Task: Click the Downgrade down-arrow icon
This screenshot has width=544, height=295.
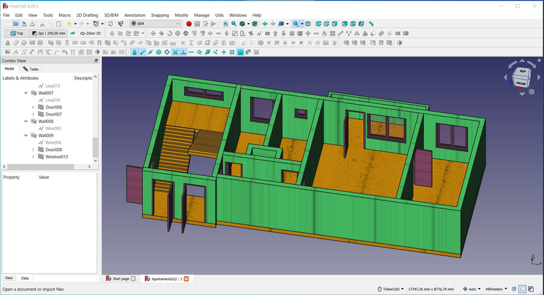Action: [x=283, y=33]
